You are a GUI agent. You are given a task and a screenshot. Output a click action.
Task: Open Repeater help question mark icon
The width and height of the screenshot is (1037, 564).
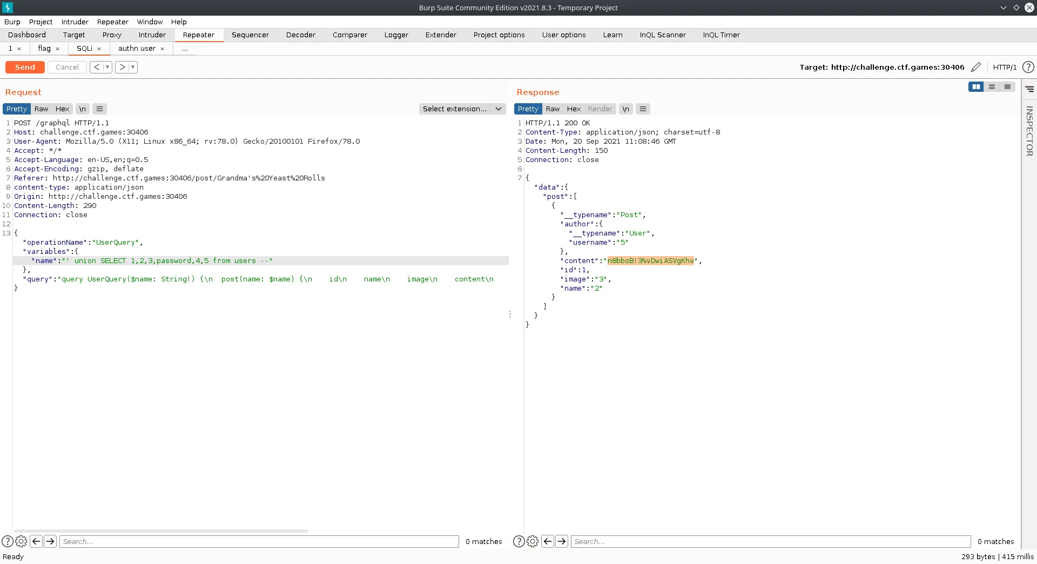(x=1028, y=67)
